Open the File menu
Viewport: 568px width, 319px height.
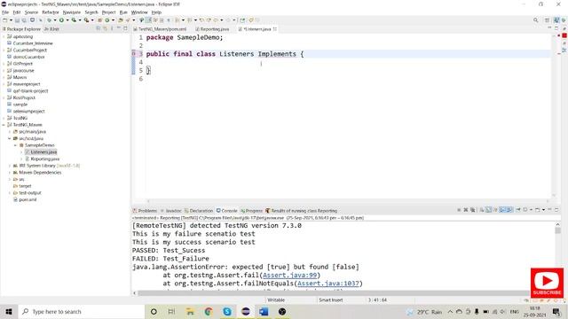pos(5,12)
